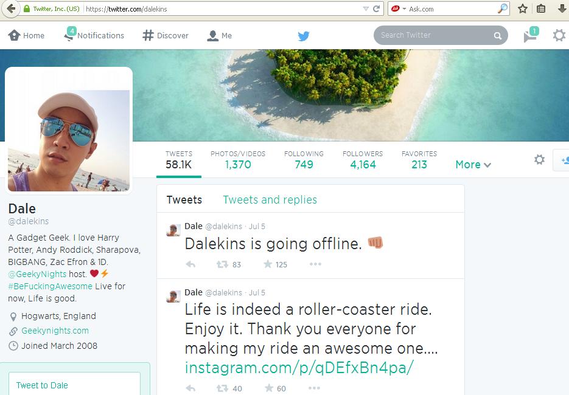Click the green padlock site identity icon
The image size is (569, 395).
tap(27, 9)
